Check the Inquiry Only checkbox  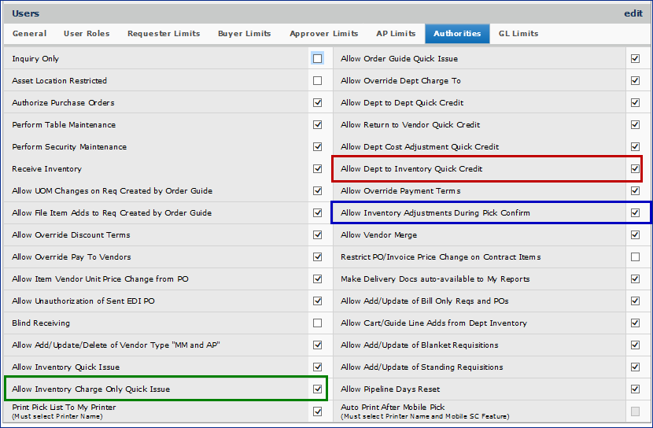317,58
